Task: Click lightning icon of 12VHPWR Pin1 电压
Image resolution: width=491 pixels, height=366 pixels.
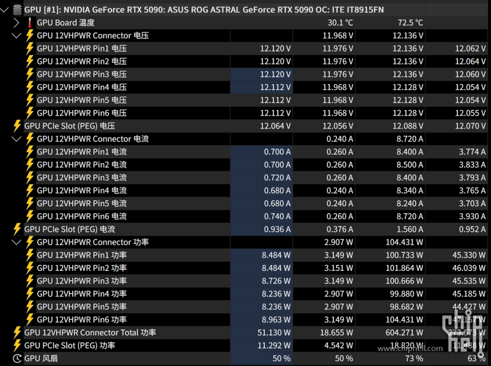Action: coord(30,49)
